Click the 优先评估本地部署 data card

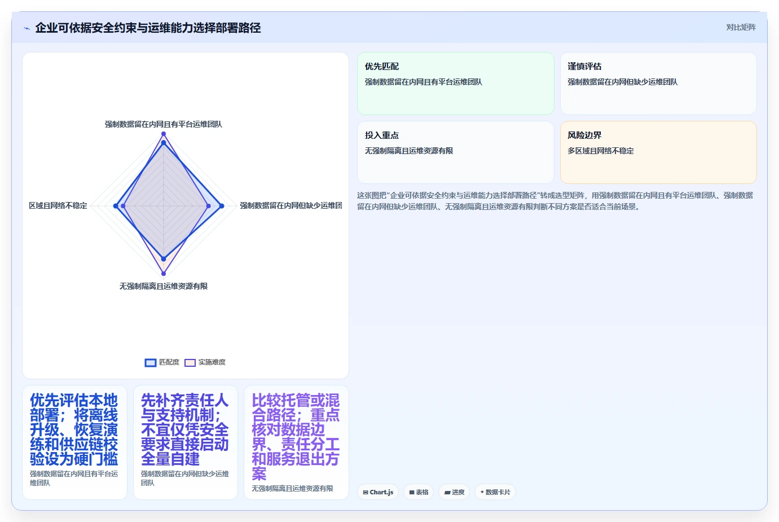(74, 442)
